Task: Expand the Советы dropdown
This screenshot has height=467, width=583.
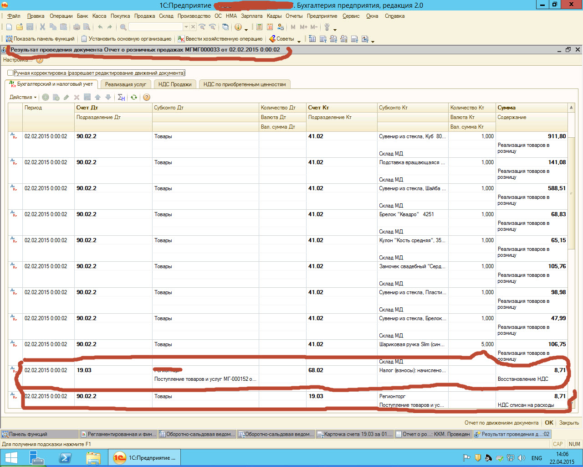Action: 299,40
